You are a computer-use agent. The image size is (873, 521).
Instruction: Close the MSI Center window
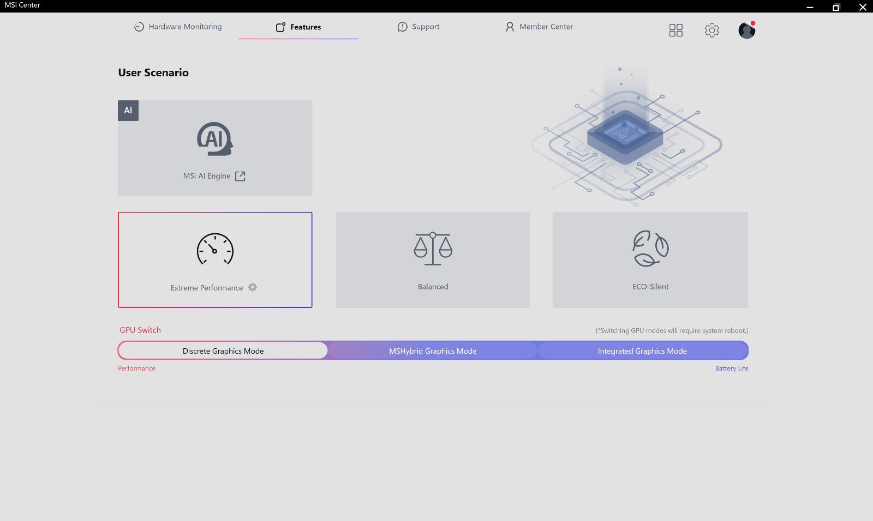(863, 7)
